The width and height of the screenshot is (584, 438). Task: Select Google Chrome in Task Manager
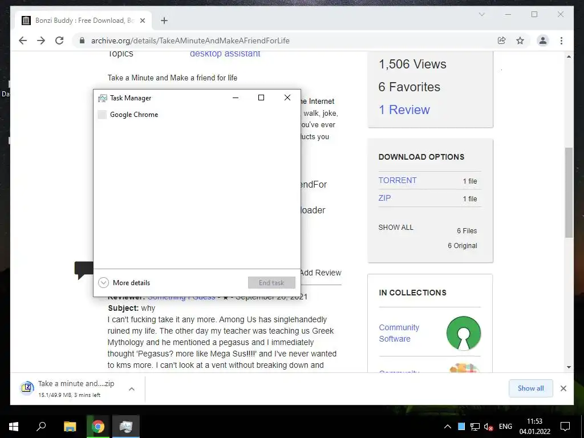(x=197, y=115)
